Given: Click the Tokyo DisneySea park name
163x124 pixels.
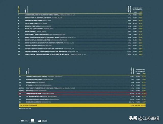Looking at the screenshot, I should 31,32.
